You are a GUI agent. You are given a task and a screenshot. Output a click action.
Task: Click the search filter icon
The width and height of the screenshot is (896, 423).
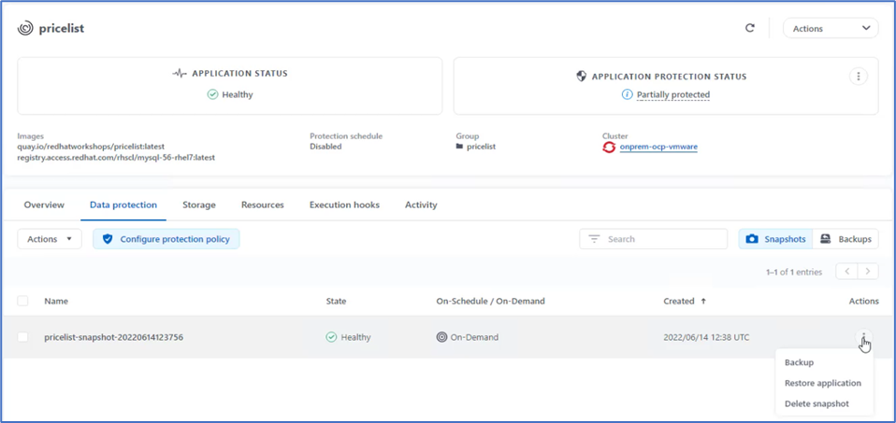tap(593, 239)
